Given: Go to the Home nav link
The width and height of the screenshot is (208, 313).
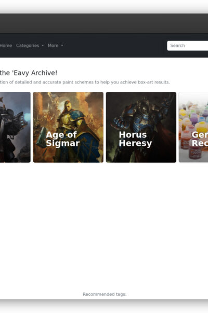Looking at the screenshot, I should click(x=6, y=45).
